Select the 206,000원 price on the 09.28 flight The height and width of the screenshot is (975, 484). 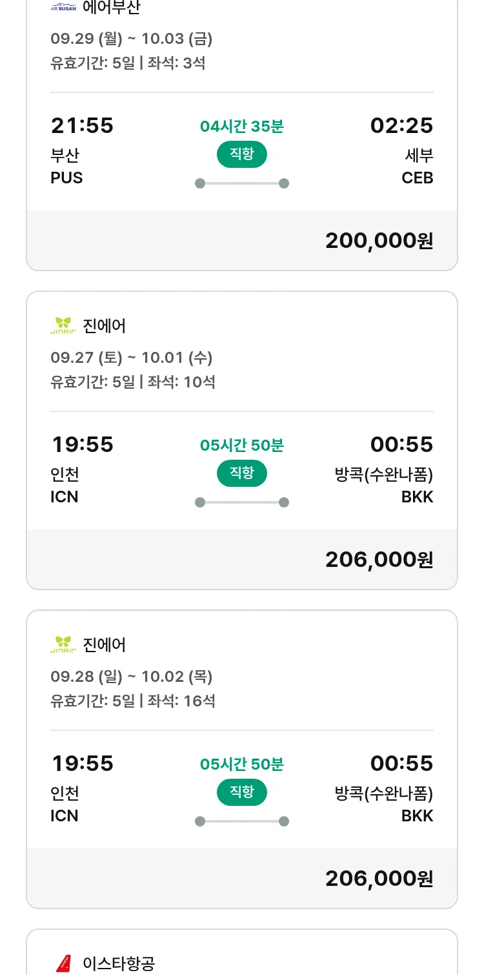(x=379, y=879)
